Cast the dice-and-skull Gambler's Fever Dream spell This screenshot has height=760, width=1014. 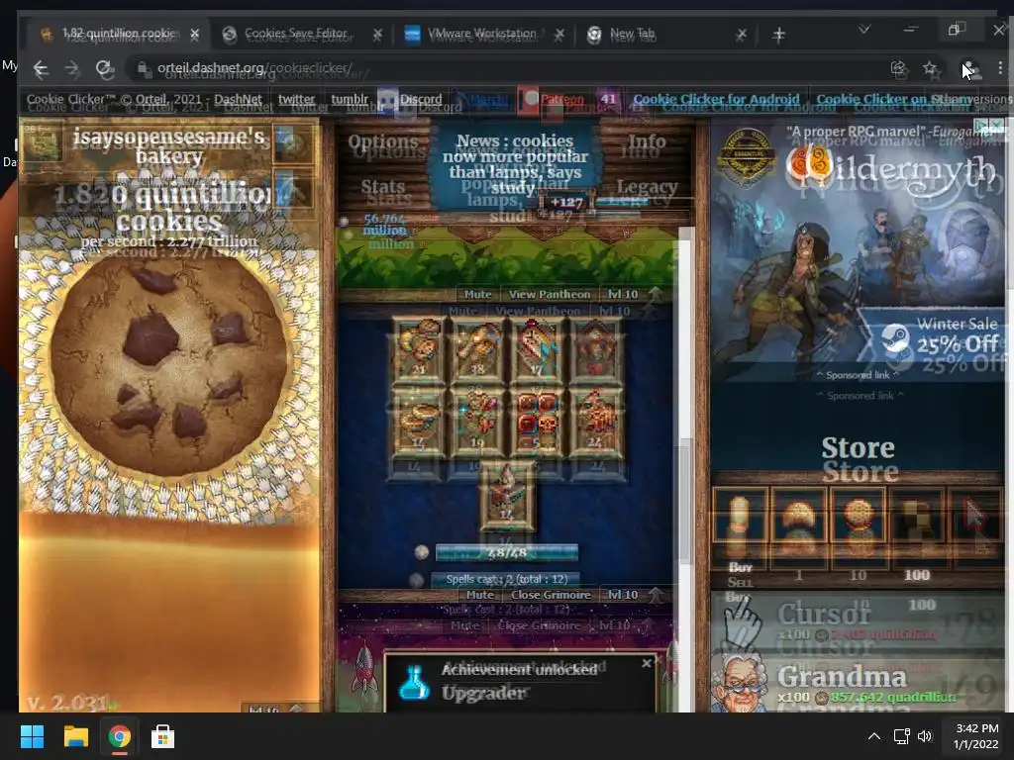coord(536,422)
